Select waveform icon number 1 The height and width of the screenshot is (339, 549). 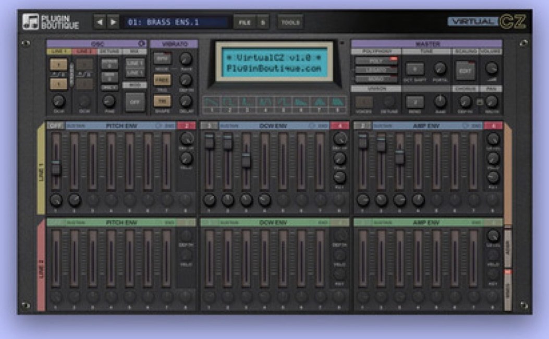point(212,104)
